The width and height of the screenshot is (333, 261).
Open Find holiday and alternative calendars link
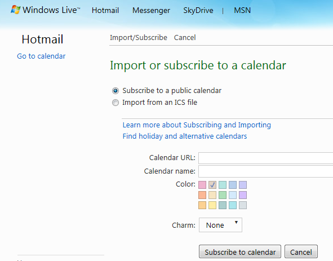pos(185,136)
